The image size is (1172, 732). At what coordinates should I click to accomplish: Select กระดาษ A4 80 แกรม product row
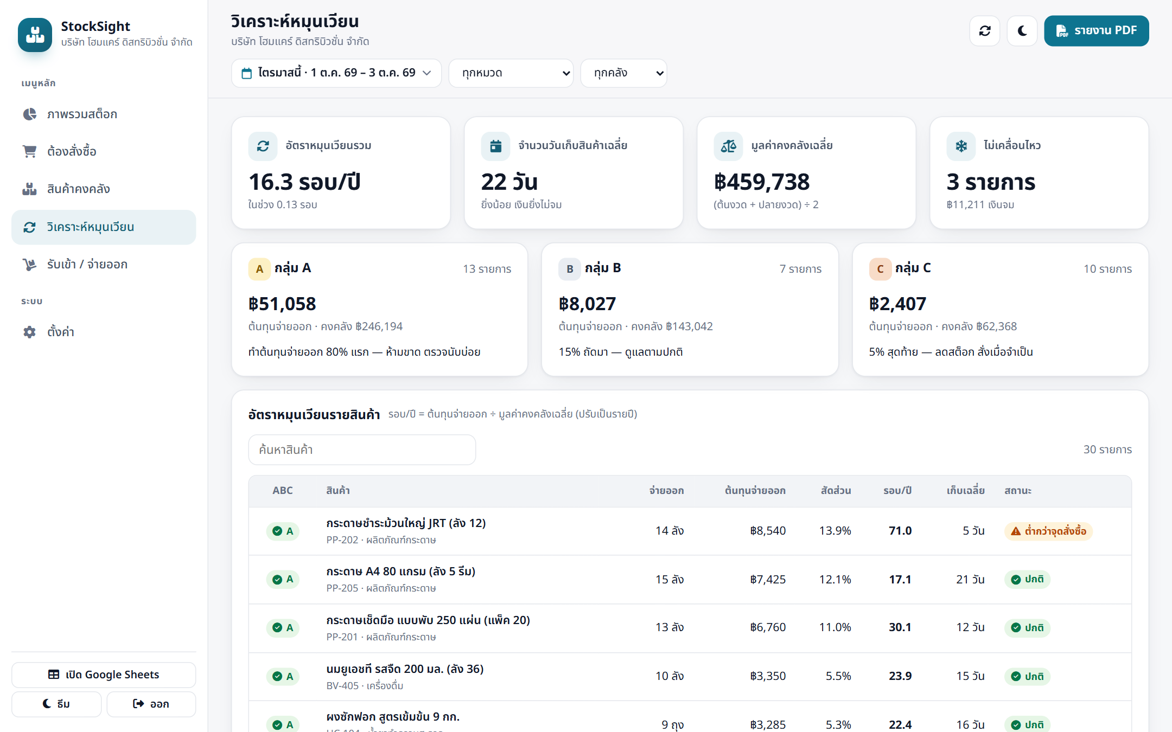point(690,579)
